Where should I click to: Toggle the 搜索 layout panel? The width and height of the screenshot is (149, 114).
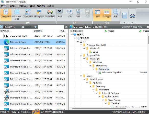pos(116,13)
